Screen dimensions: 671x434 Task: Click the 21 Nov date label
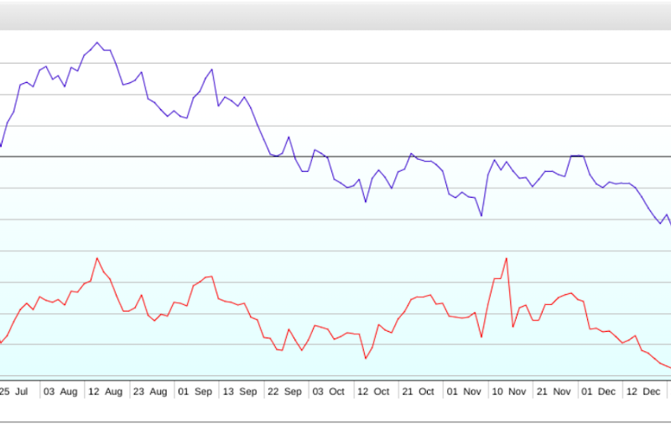(554, 391)
